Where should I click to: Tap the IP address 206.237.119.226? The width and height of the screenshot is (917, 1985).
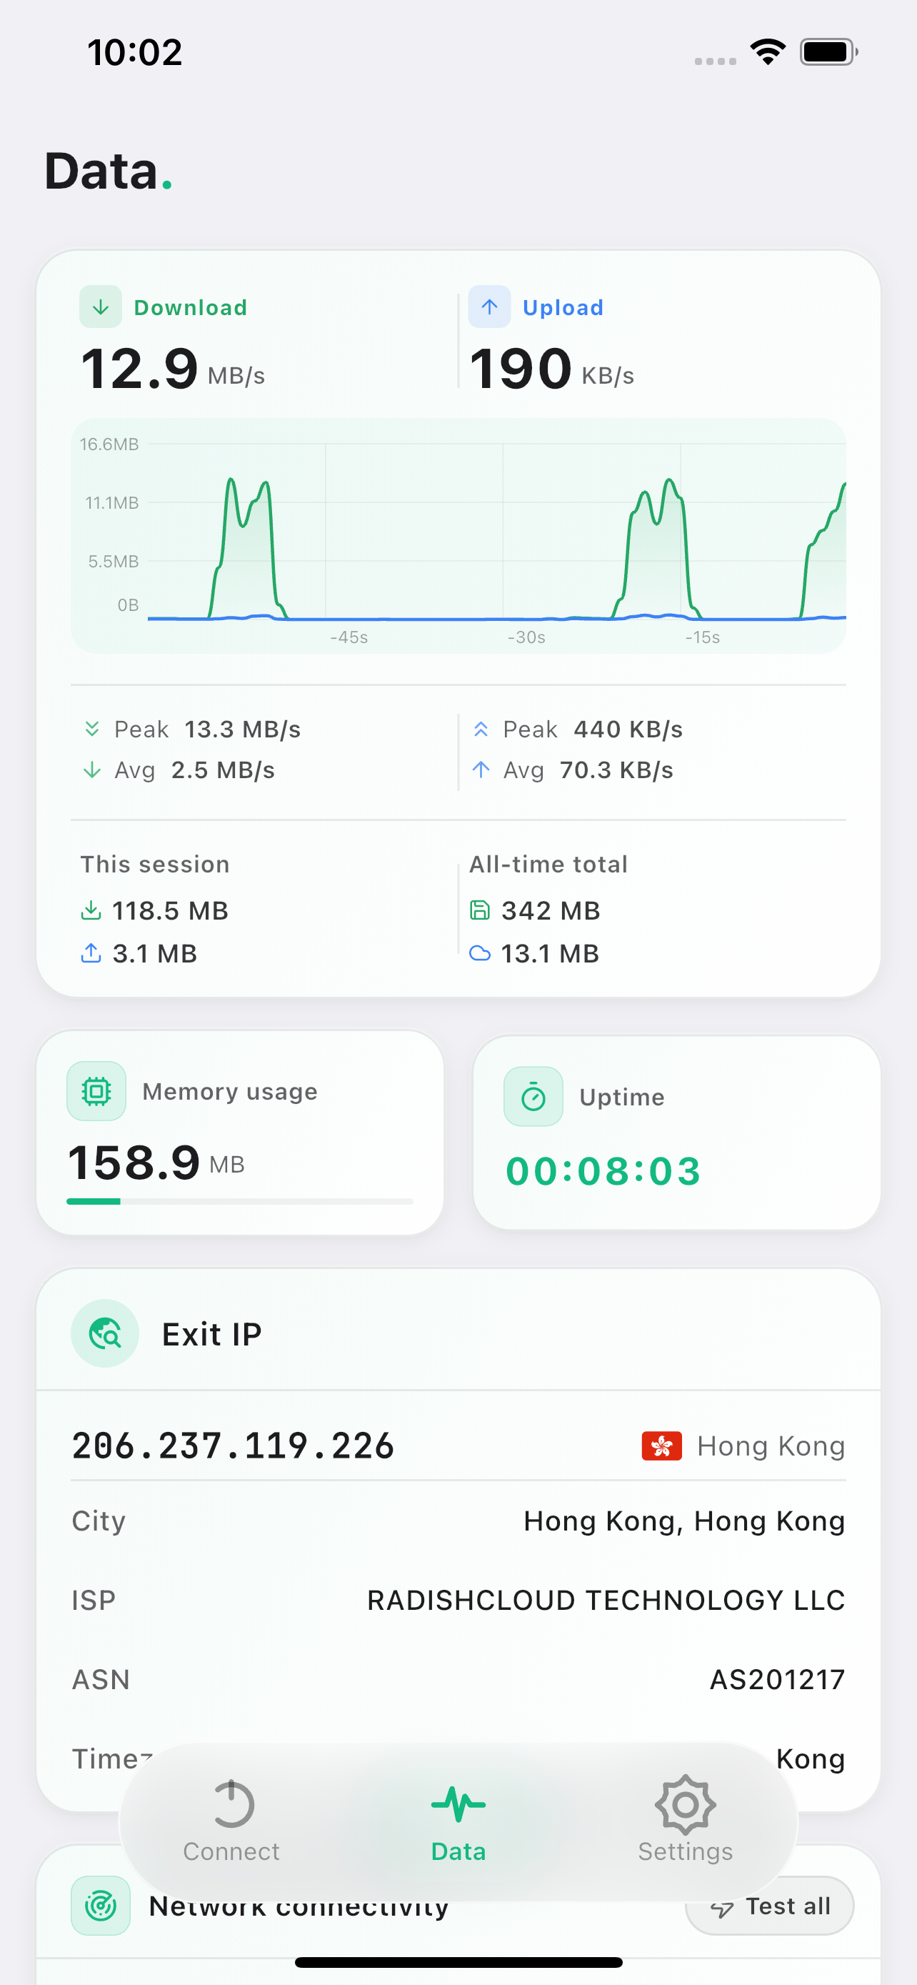point(233,1446)
